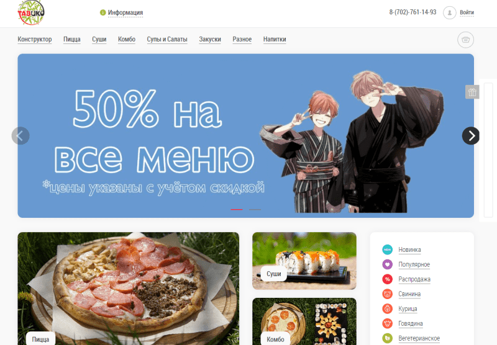
Task: Click the Популярное heart icon
Action: tap(387, 264)
